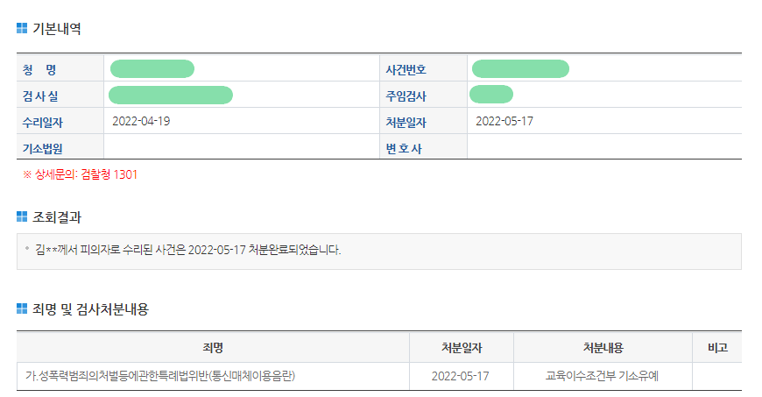Click the redacted 주임검사 value
This screenshot has height=397, width=762.
pos(491,95)
